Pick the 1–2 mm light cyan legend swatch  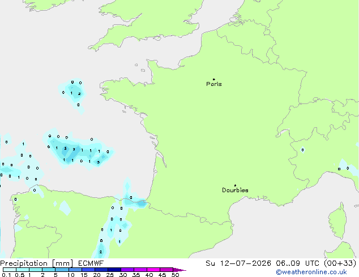tap(36, 270)
